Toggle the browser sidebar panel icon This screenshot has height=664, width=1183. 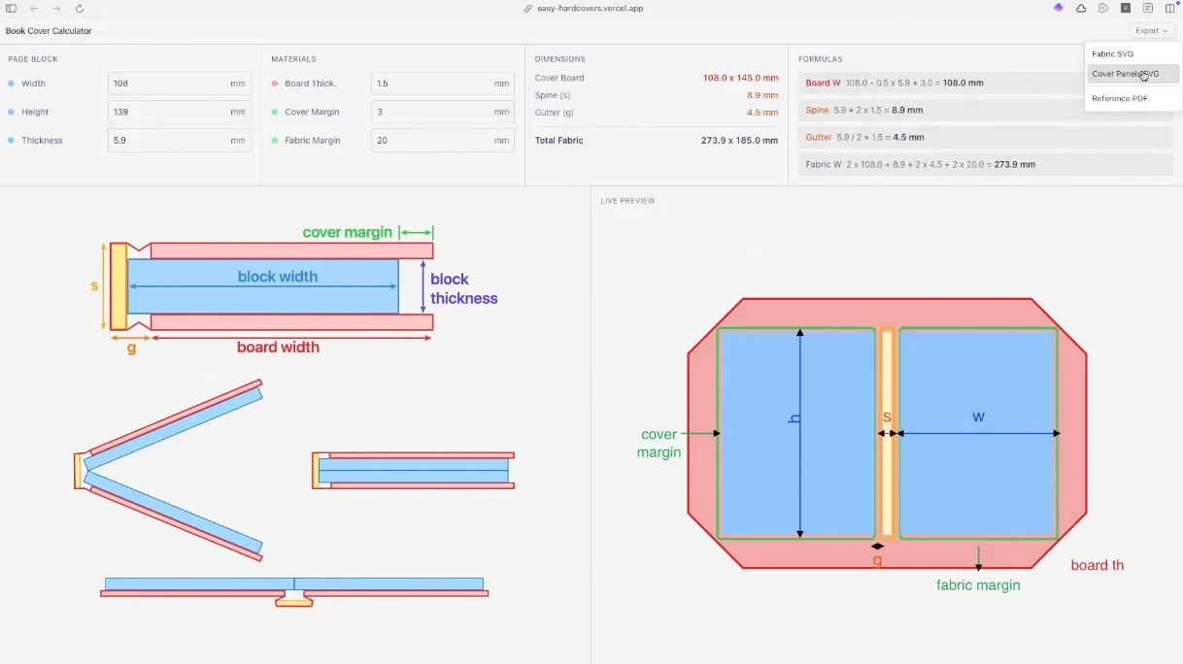coord(12,8)
